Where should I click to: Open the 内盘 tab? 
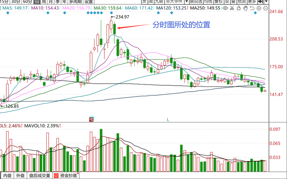tap(7, 176)
